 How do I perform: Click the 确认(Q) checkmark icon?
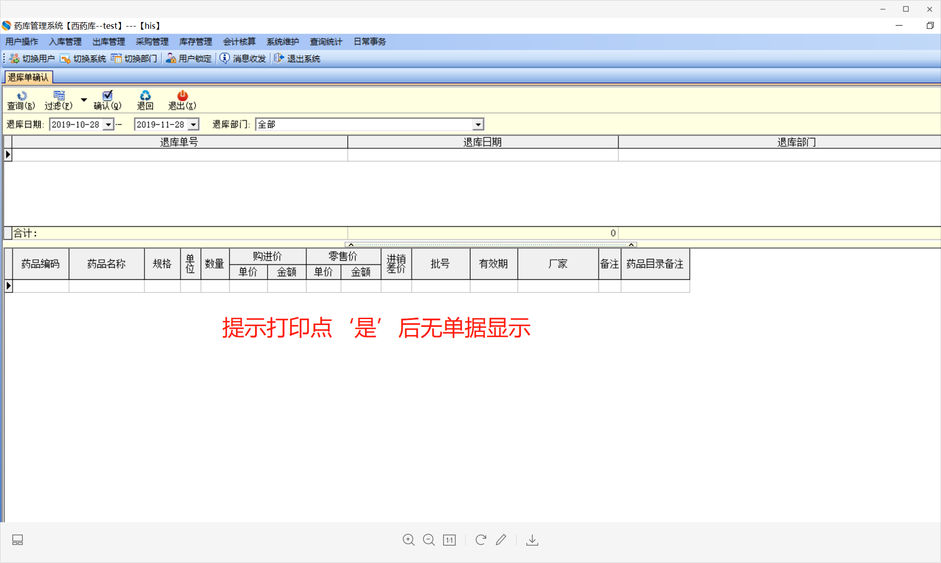point(107,96)
